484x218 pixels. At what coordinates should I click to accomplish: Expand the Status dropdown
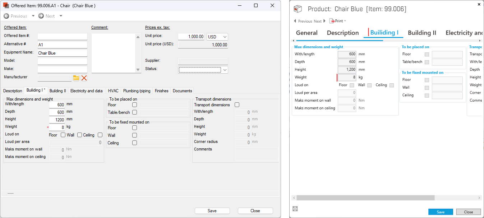tap(225, 70)
